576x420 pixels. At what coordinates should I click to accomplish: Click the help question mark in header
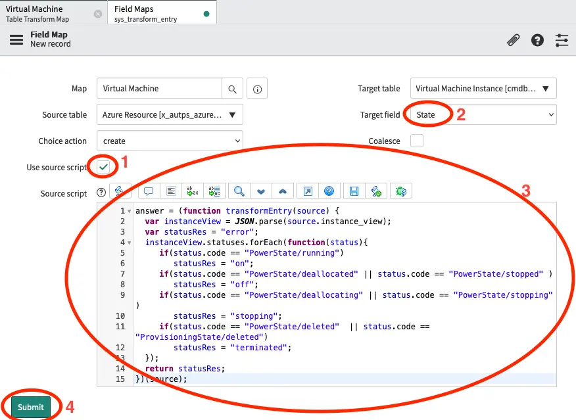click(x=537, y=40)
